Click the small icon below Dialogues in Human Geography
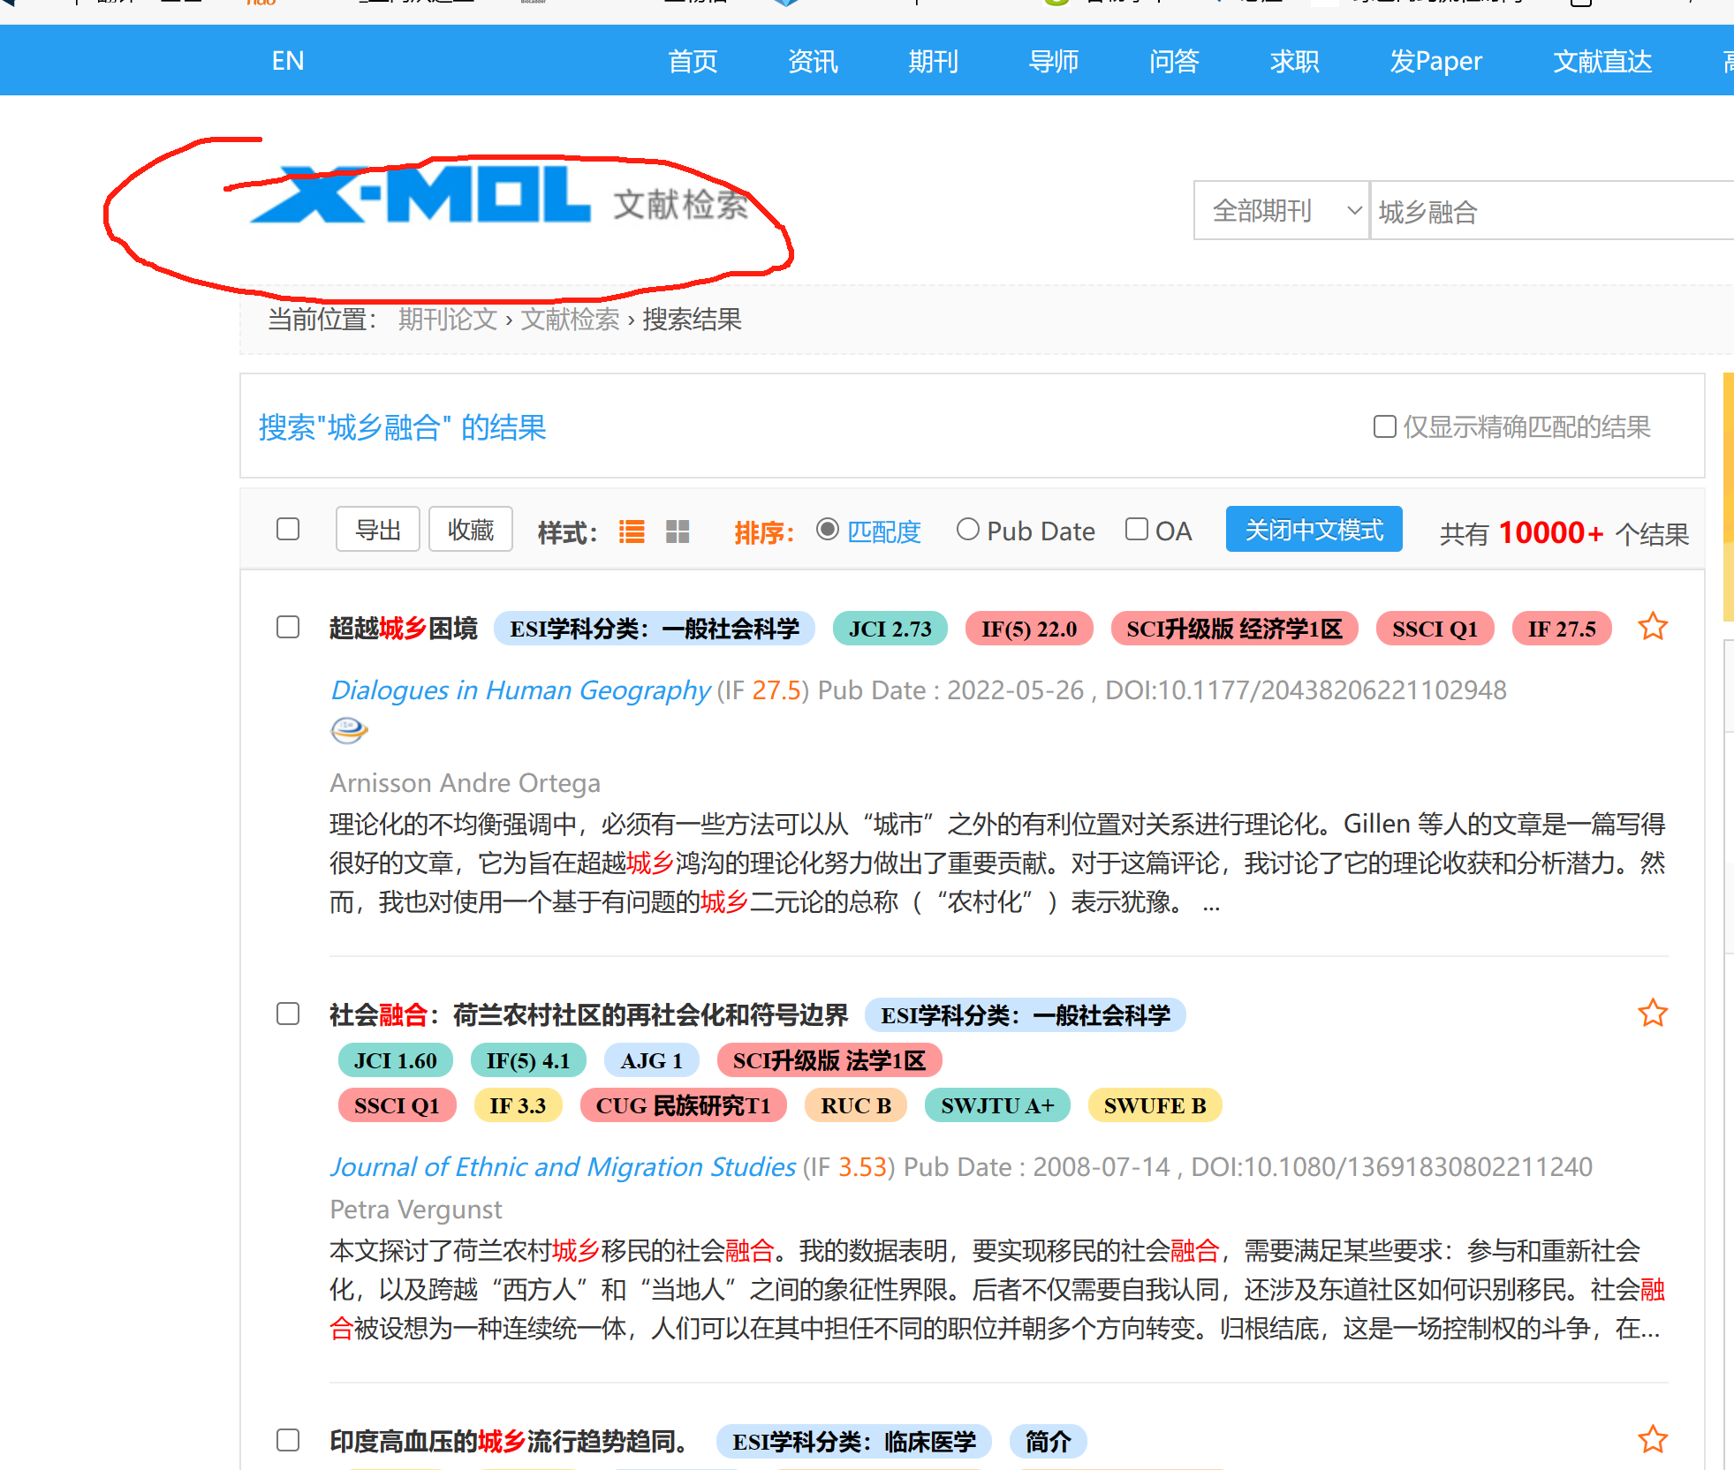1734x1470 pixels. 349,730
